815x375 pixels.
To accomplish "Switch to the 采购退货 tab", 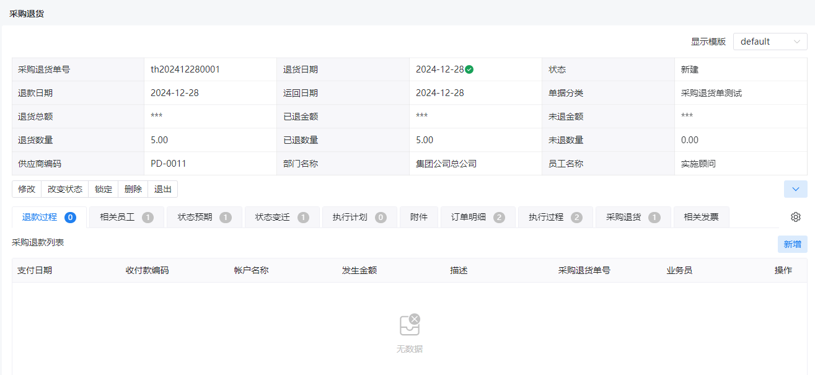I will (x=633, y=217).
